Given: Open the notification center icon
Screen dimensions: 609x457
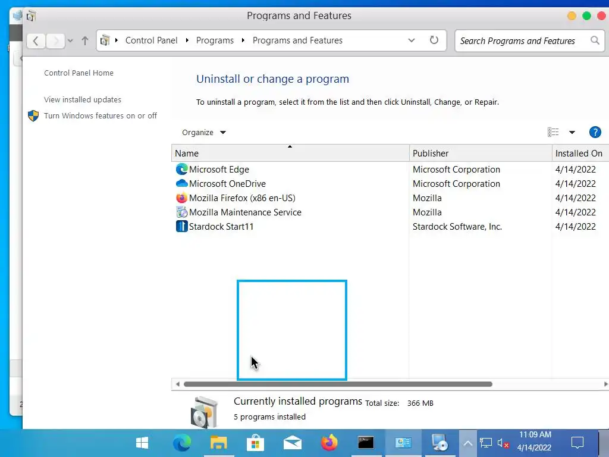Looking at the screenshot, I should point(577,443).
